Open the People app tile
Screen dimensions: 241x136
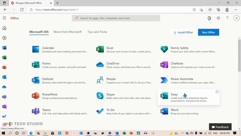pos(124,80)
